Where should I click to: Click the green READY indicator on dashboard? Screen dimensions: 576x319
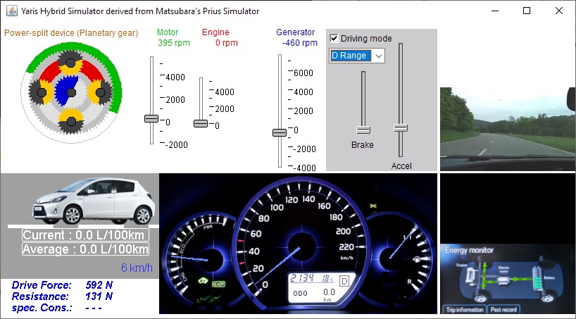pos(218,284)
